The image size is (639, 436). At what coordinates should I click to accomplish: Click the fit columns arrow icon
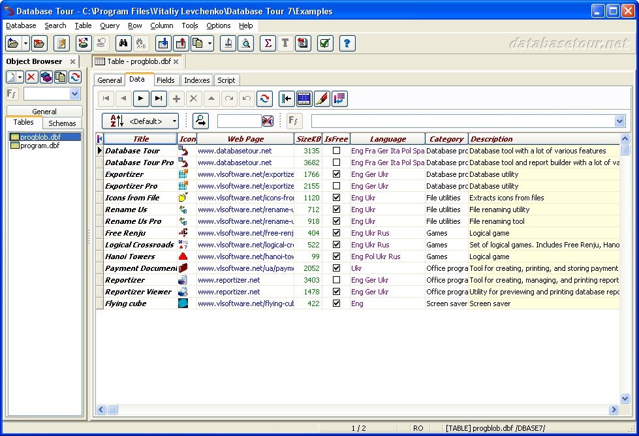click(x=287, y=99)
